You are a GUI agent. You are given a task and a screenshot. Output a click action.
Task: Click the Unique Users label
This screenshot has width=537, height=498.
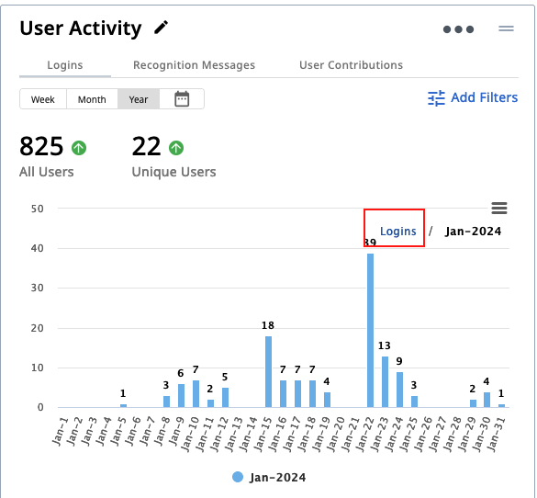pos(174,172)
